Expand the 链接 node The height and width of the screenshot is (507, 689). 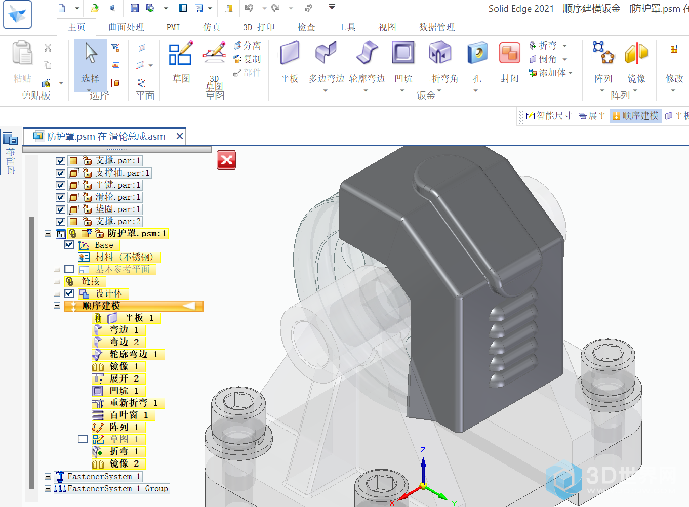(x=57, y=281)
